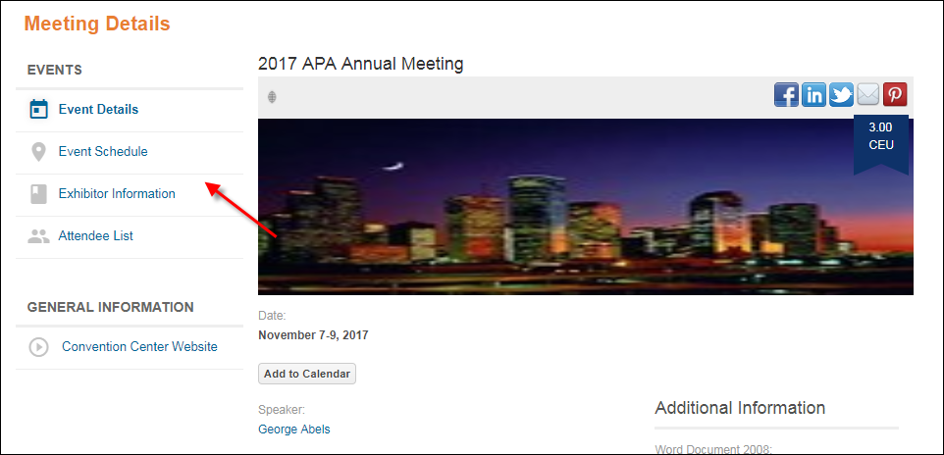Click the city skyline banner image

point(585,207)
